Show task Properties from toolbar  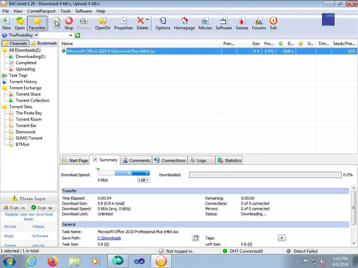[123, 23]
